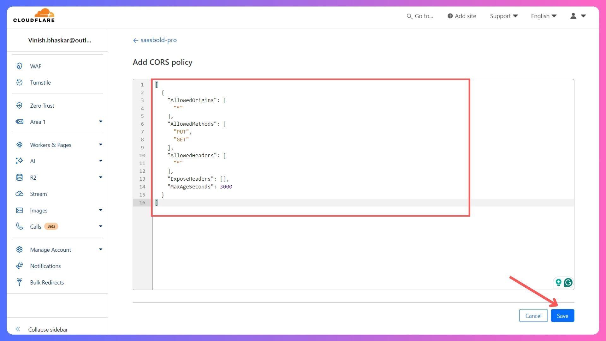Image resolution: width=606 pixels, height=341 pixels.
Task: Click the R2 storage icon in sidebar
Action: (x=20, y=177)
